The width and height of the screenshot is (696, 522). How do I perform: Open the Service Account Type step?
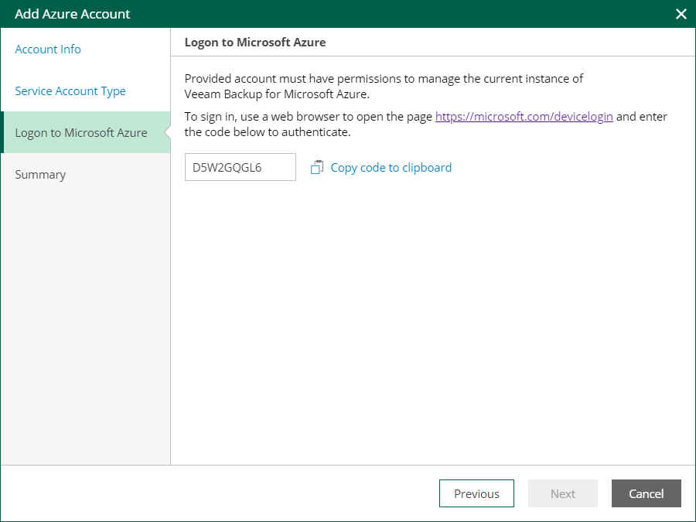70,91
